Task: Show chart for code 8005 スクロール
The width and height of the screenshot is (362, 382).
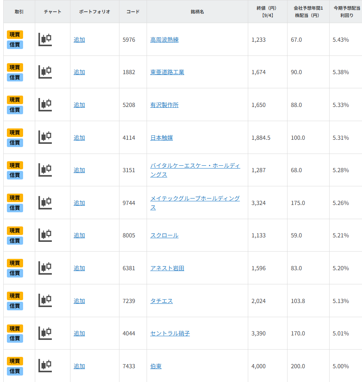Action: tap(45, 235)
